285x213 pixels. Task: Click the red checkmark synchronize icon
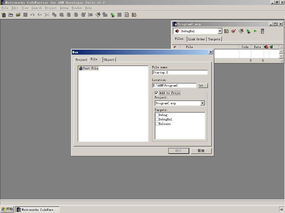(x=234, y=31)
